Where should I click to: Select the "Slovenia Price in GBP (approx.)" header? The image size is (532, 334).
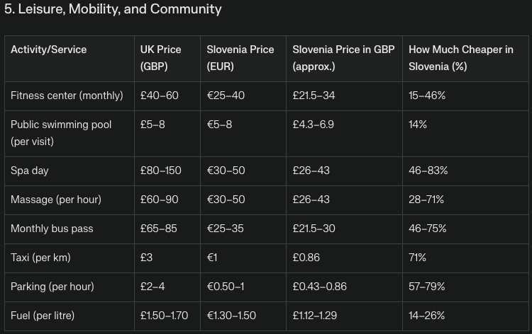click(x=333, y=58)
